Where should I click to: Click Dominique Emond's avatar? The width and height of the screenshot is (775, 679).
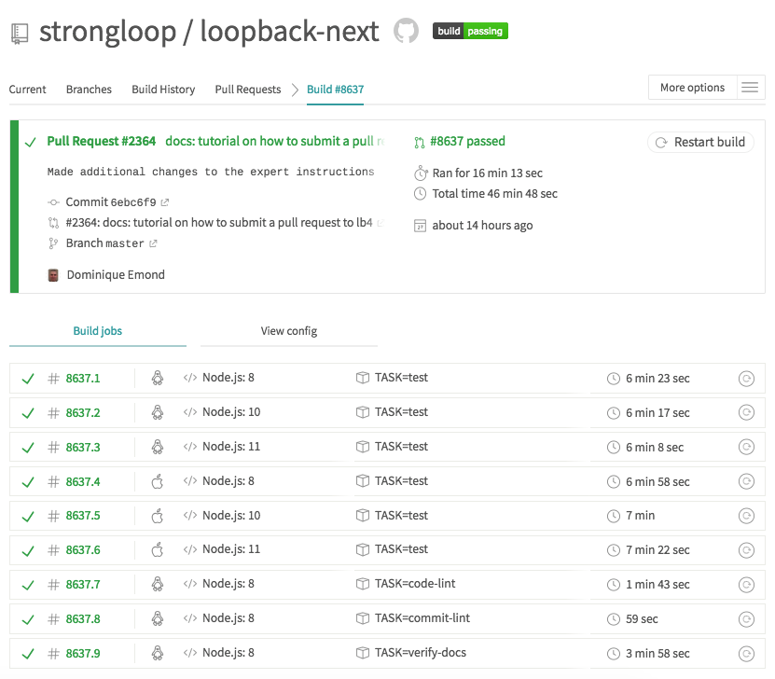(x=53, y=275)
